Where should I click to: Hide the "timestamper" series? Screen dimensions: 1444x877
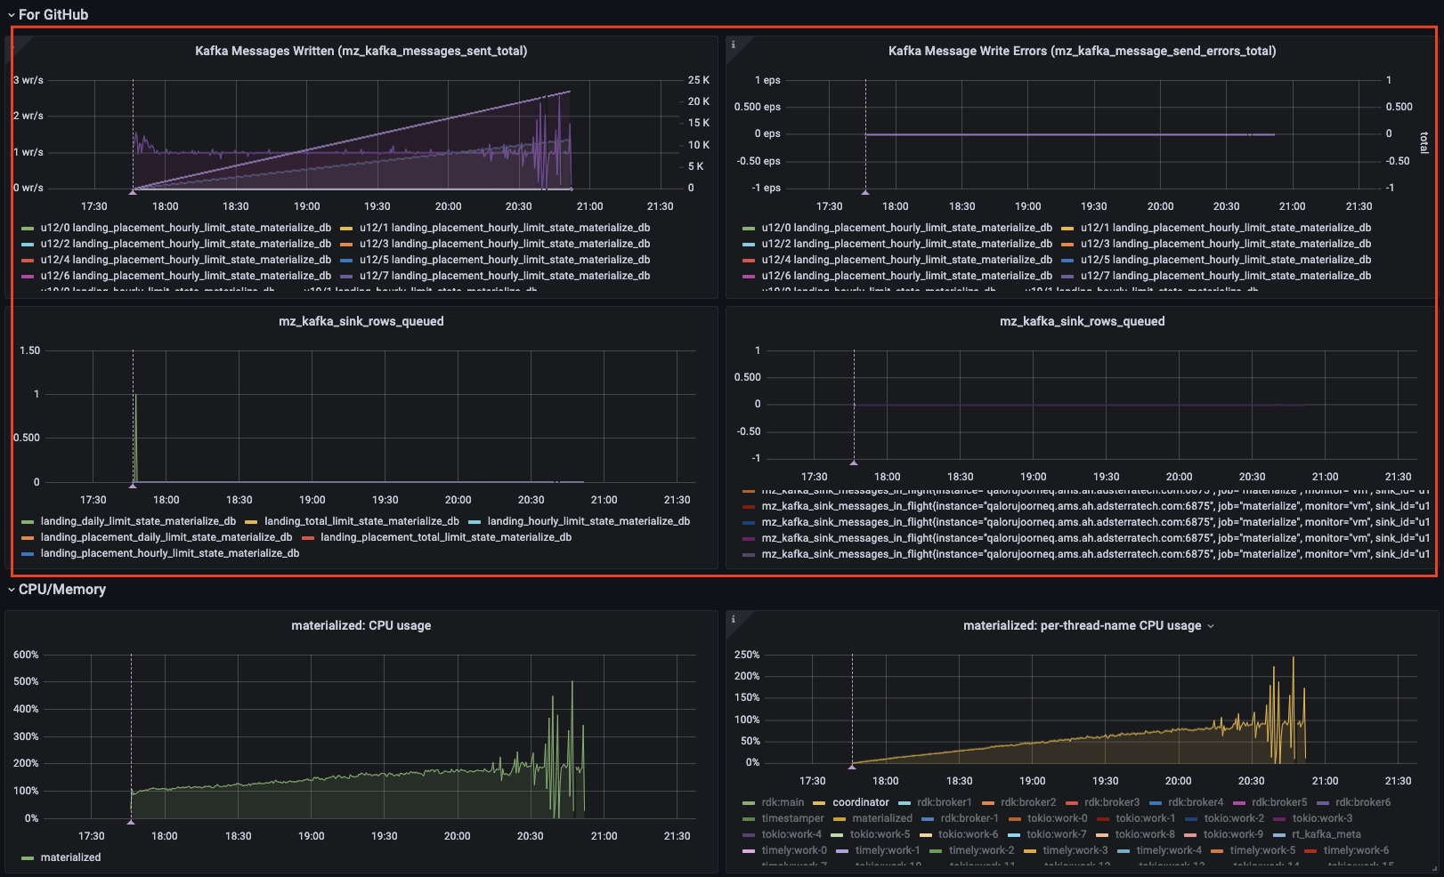(792, 817)
